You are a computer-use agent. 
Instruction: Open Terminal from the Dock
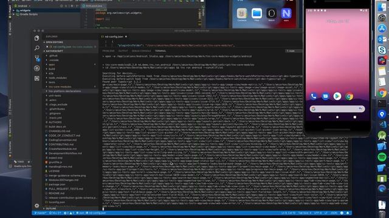coord(382,104)
